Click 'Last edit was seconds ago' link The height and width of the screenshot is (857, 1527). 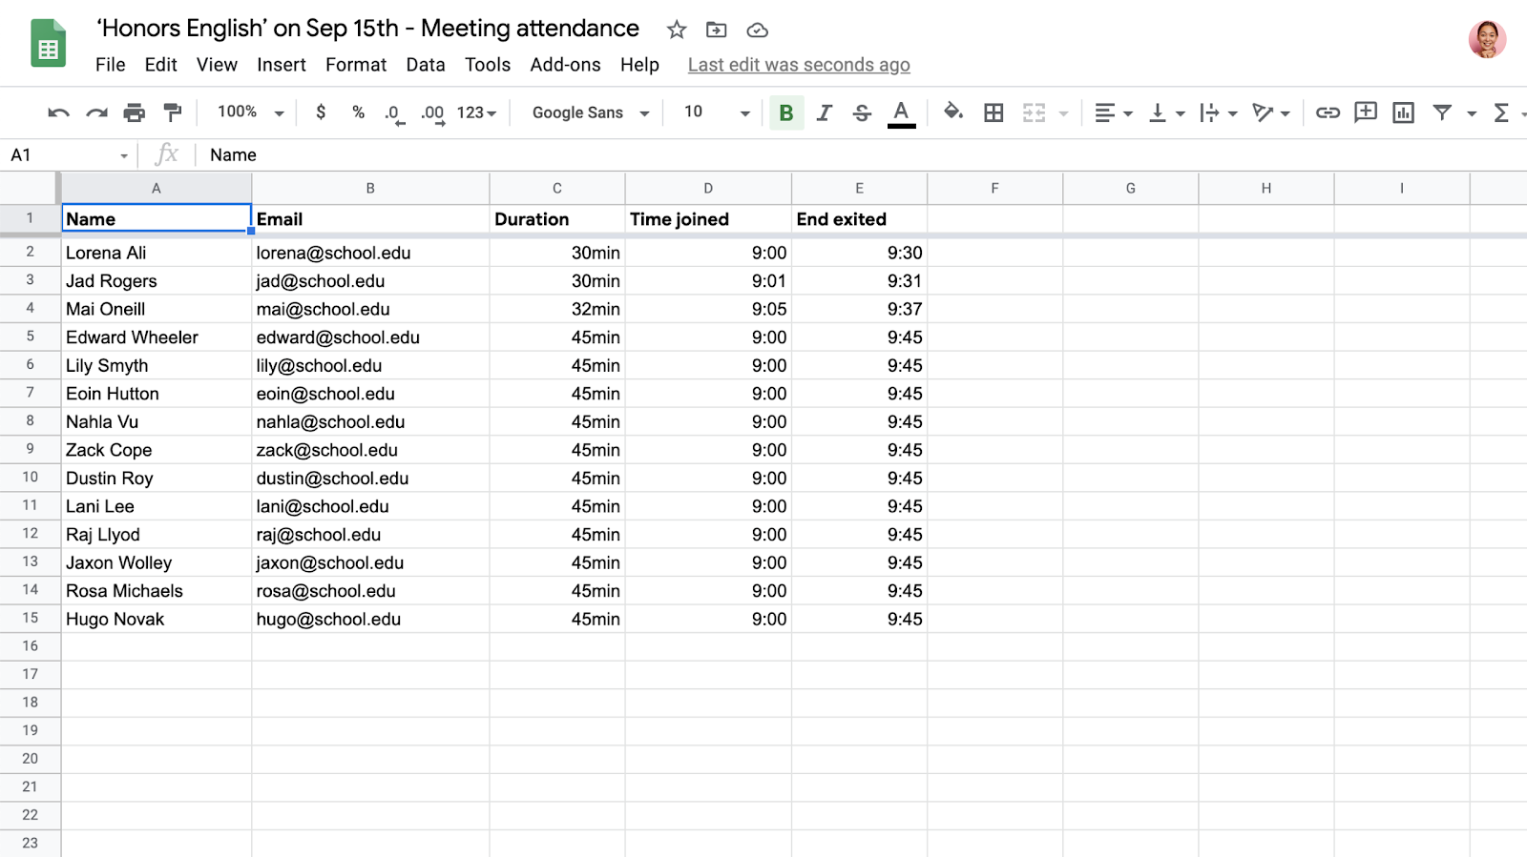(799, 65)
